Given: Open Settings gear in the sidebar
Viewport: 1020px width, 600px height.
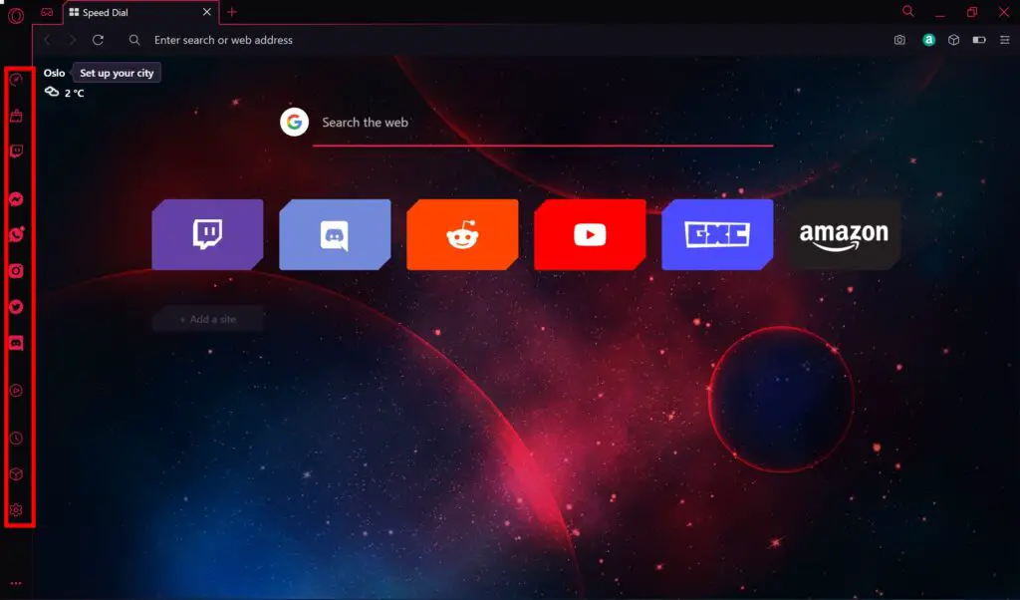Looking at the screenshot, I should point(16,510).
